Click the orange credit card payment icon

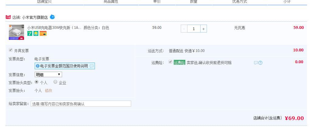(x=43, y=33)
